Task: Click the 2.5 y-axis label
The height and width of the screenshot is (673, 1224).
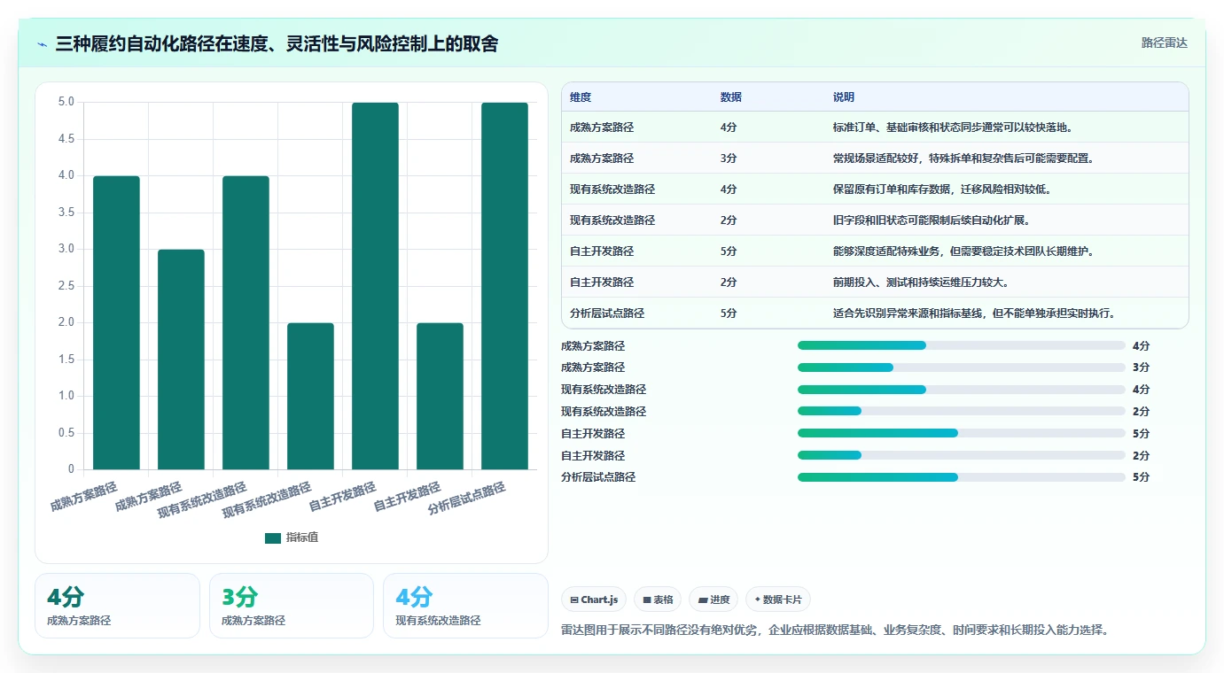Action: 66,286
